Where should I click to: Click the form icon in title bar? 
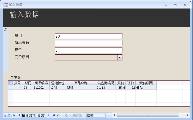click(x=6, y=5)
